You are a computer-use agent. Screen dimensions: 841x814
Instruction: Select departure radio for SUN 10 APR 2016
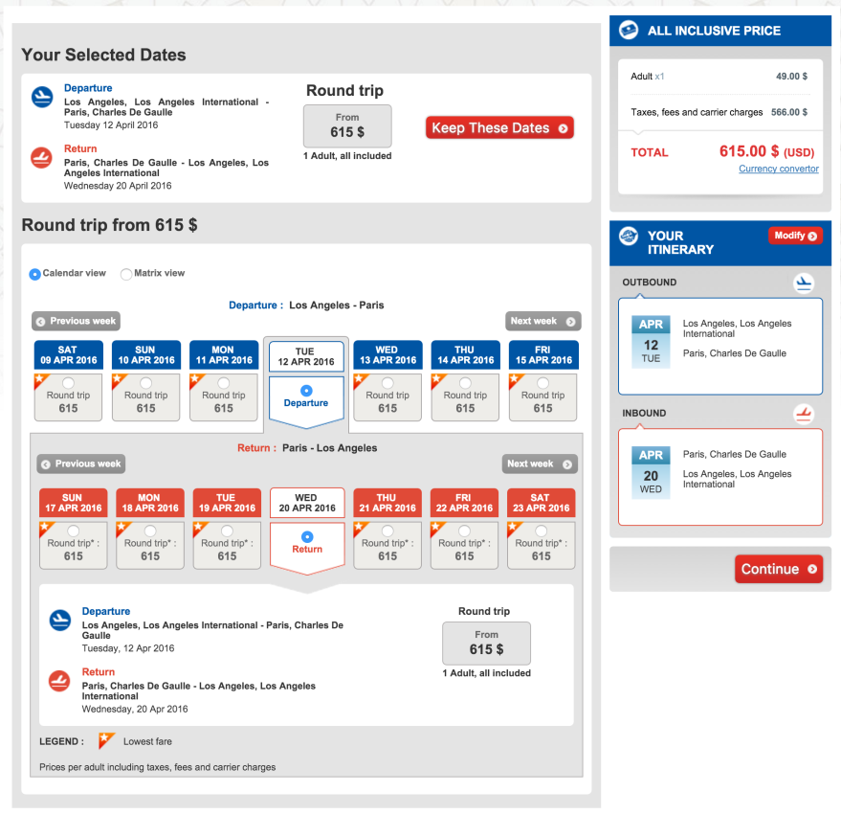[145, 383]
